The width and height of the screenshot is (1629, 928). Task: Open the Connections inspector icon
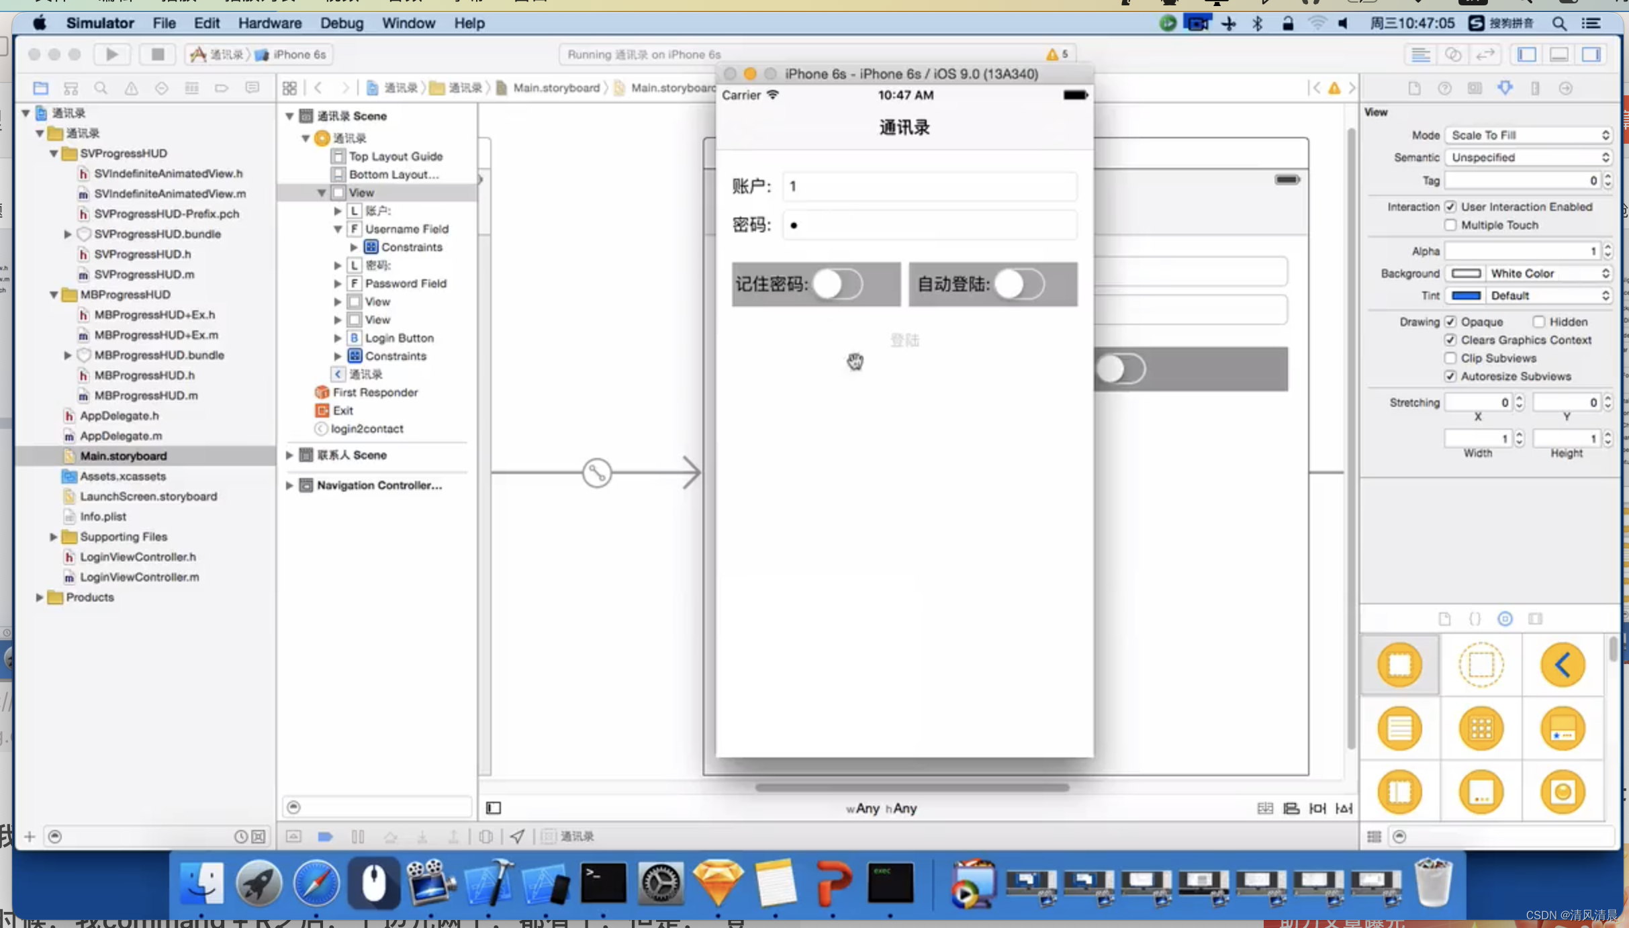[x=1566, y=88]
